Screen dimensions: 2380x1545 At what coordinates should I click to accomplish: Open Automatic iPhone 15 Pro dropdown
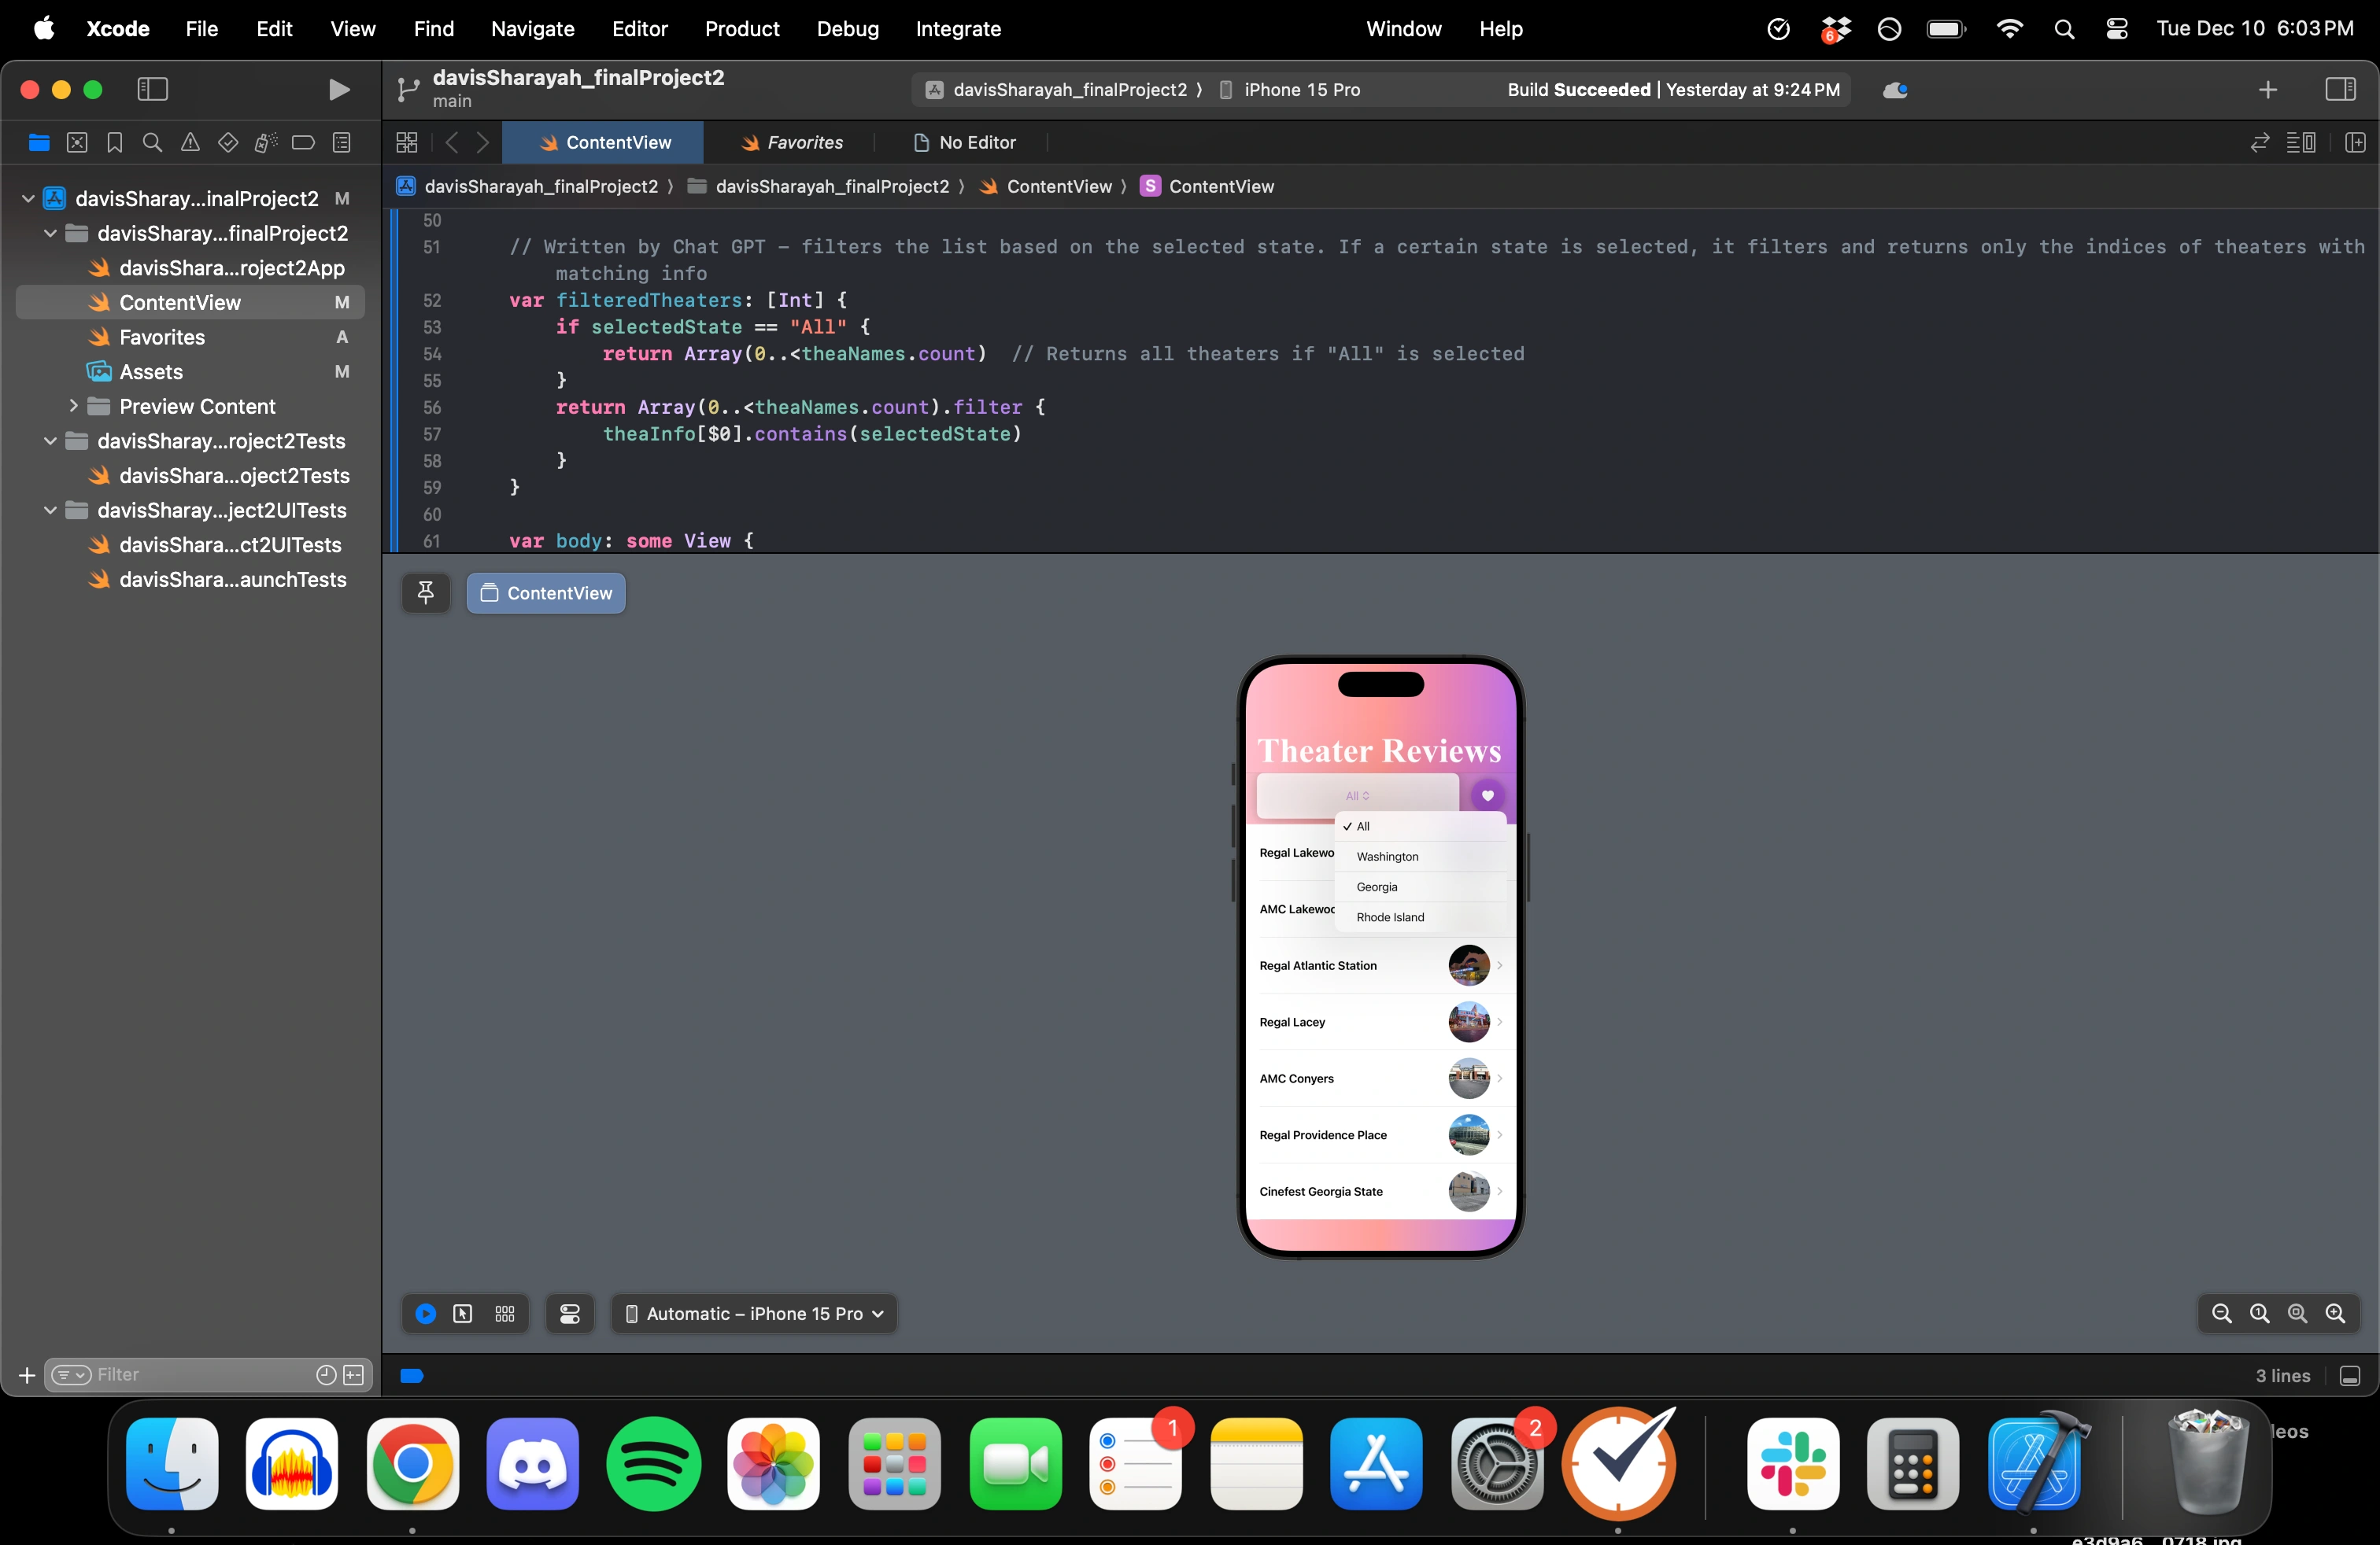(755, 1313)
